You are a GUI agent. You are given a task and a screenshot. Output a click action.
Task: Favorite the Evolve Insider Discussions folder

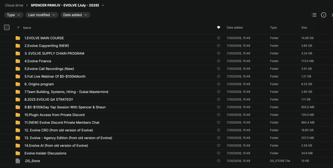click(x=219, y=153)
